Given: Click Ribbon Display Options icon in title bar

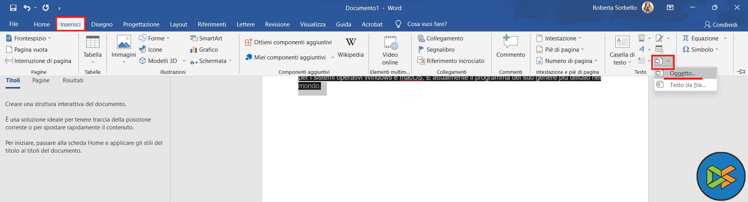Looking at the screenshot, I should click(x=670, y=7).
